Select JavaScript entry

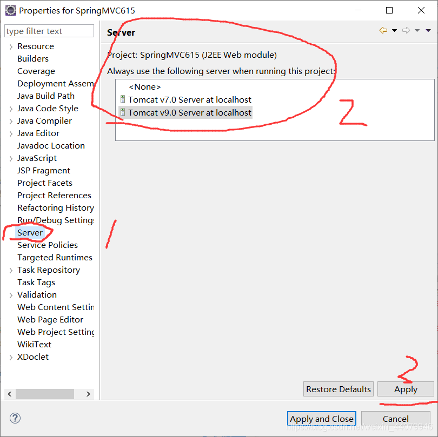coord(37,158)
